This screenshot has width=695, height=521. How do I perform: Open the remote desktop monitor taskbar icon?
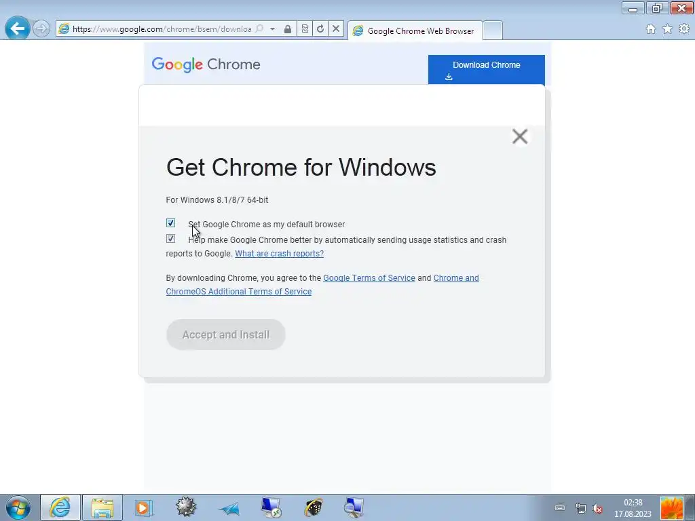271,507
